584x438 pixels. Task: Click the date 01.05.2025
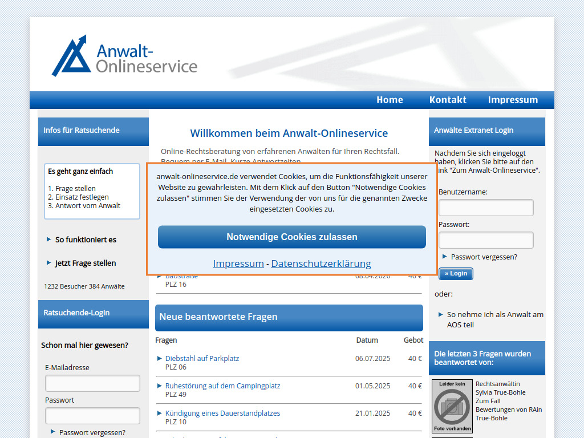[x=372, y=386]
